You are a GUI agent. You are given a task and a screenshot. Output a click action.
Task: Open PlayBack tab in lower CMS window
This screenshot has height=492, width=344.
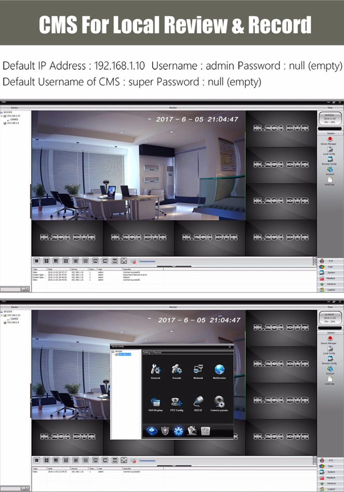[330, 478]
